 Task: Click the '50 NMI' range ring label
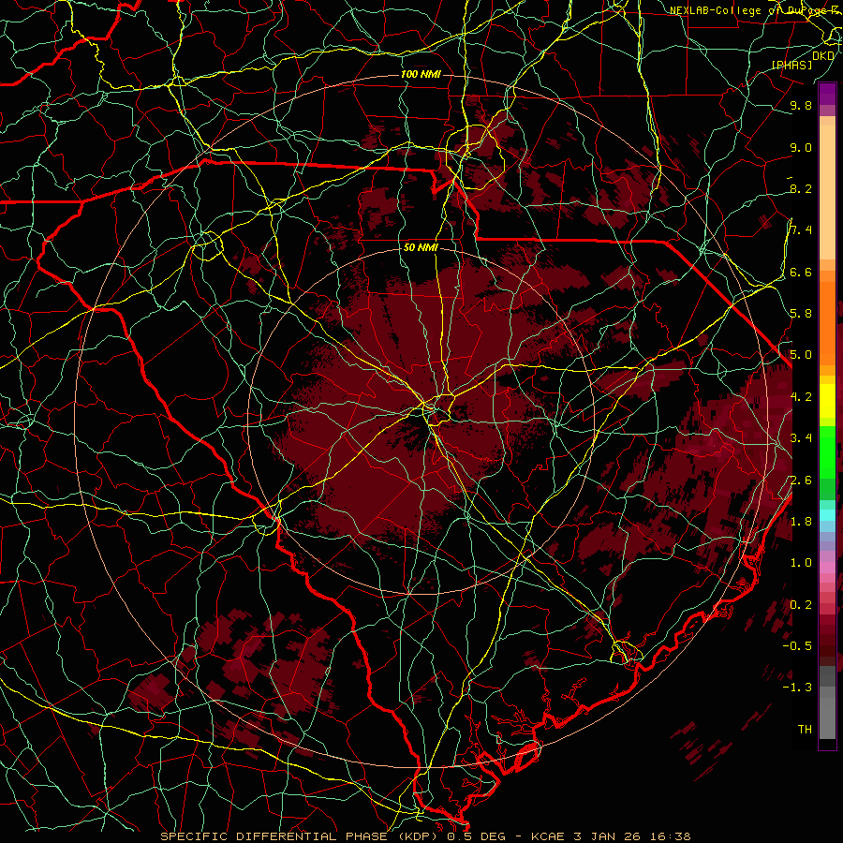(x=421, y=248)
